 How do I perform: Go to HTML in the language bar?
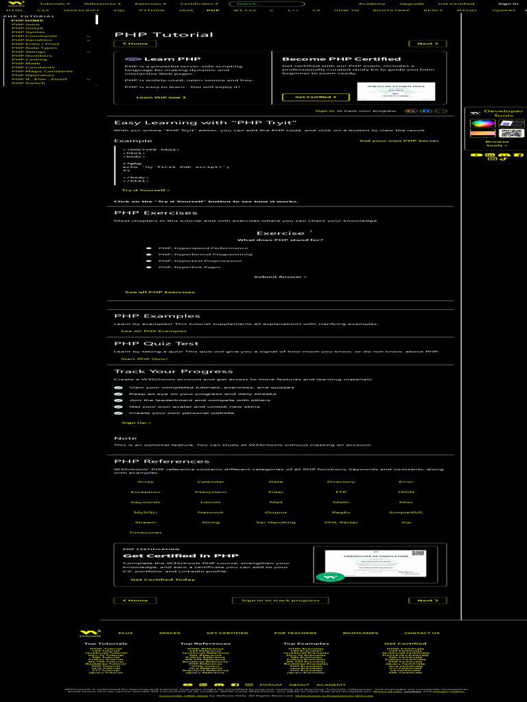point(15,10)
